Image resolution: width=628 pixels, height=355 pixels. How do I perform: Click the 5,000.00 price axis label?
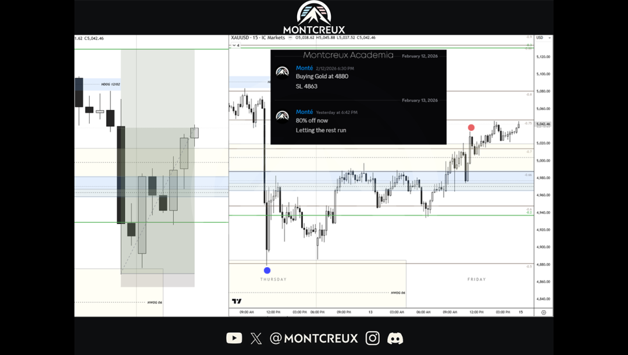(x=543, y=160)
